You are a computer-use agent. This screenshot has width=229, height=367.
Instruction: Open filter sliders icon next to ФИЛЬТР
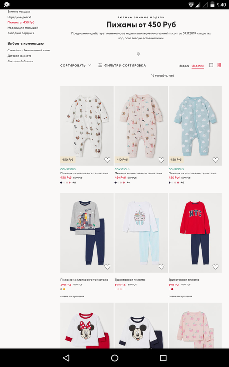[100, 65]
